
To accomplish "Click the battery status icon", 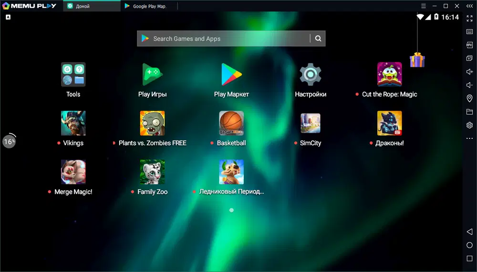I will (x=436, y=17).
